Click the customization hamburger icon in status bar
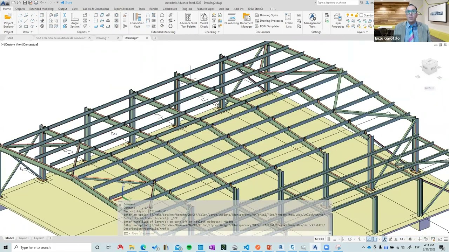 pos(446,239)
